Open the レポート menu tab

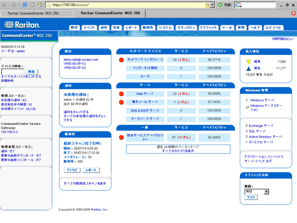(132, 27)
